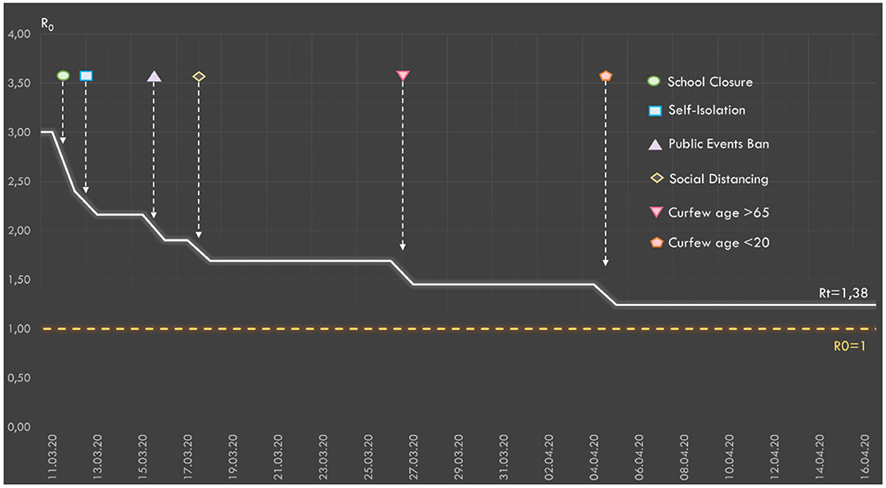Click the 04.04.20 date label

[594, 456]
